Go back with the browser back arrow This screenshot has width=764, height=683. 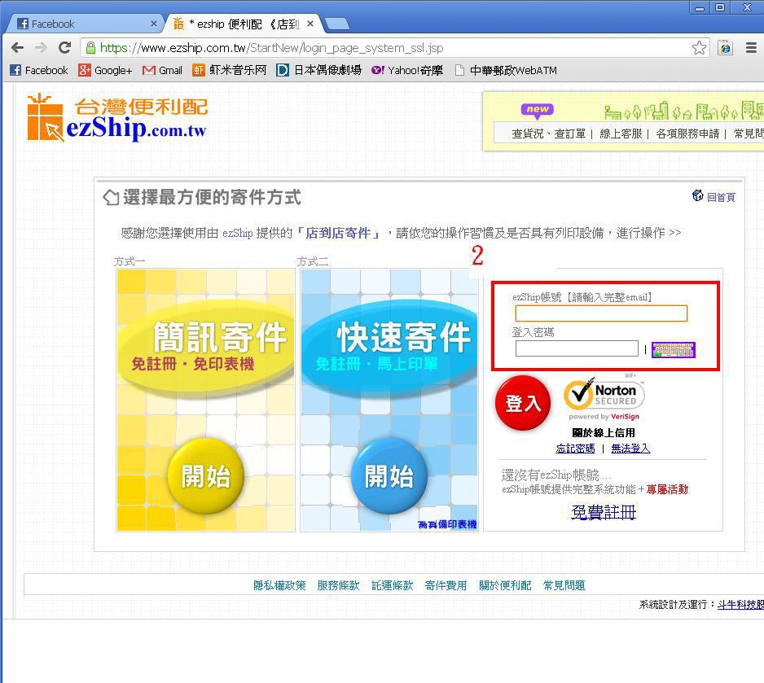pyautogui.click(x=18, y=48)
